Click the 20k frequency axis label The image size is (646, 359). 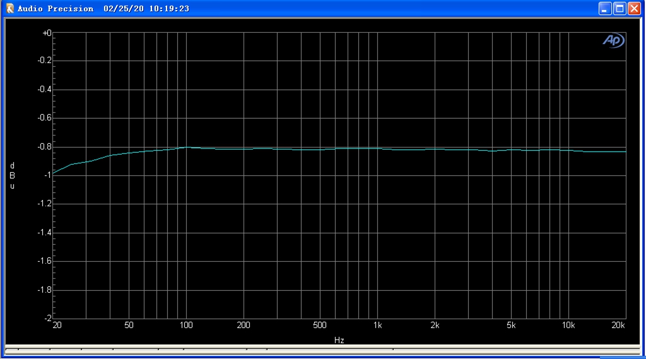pyautogui.click(x=618, y=325)
